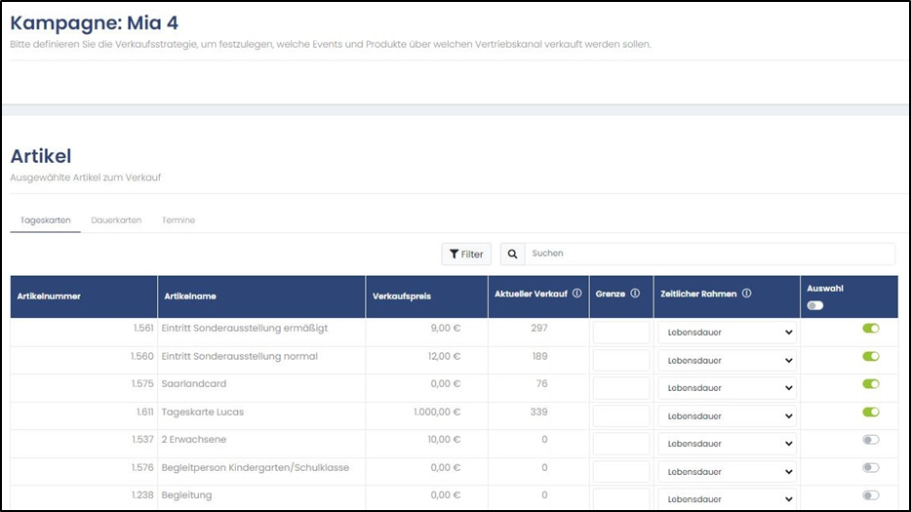Click article number 1.575

(x=142, y=384)
